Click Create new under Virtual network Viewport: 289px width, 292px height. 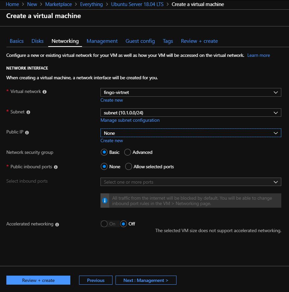tap(112, 100)
